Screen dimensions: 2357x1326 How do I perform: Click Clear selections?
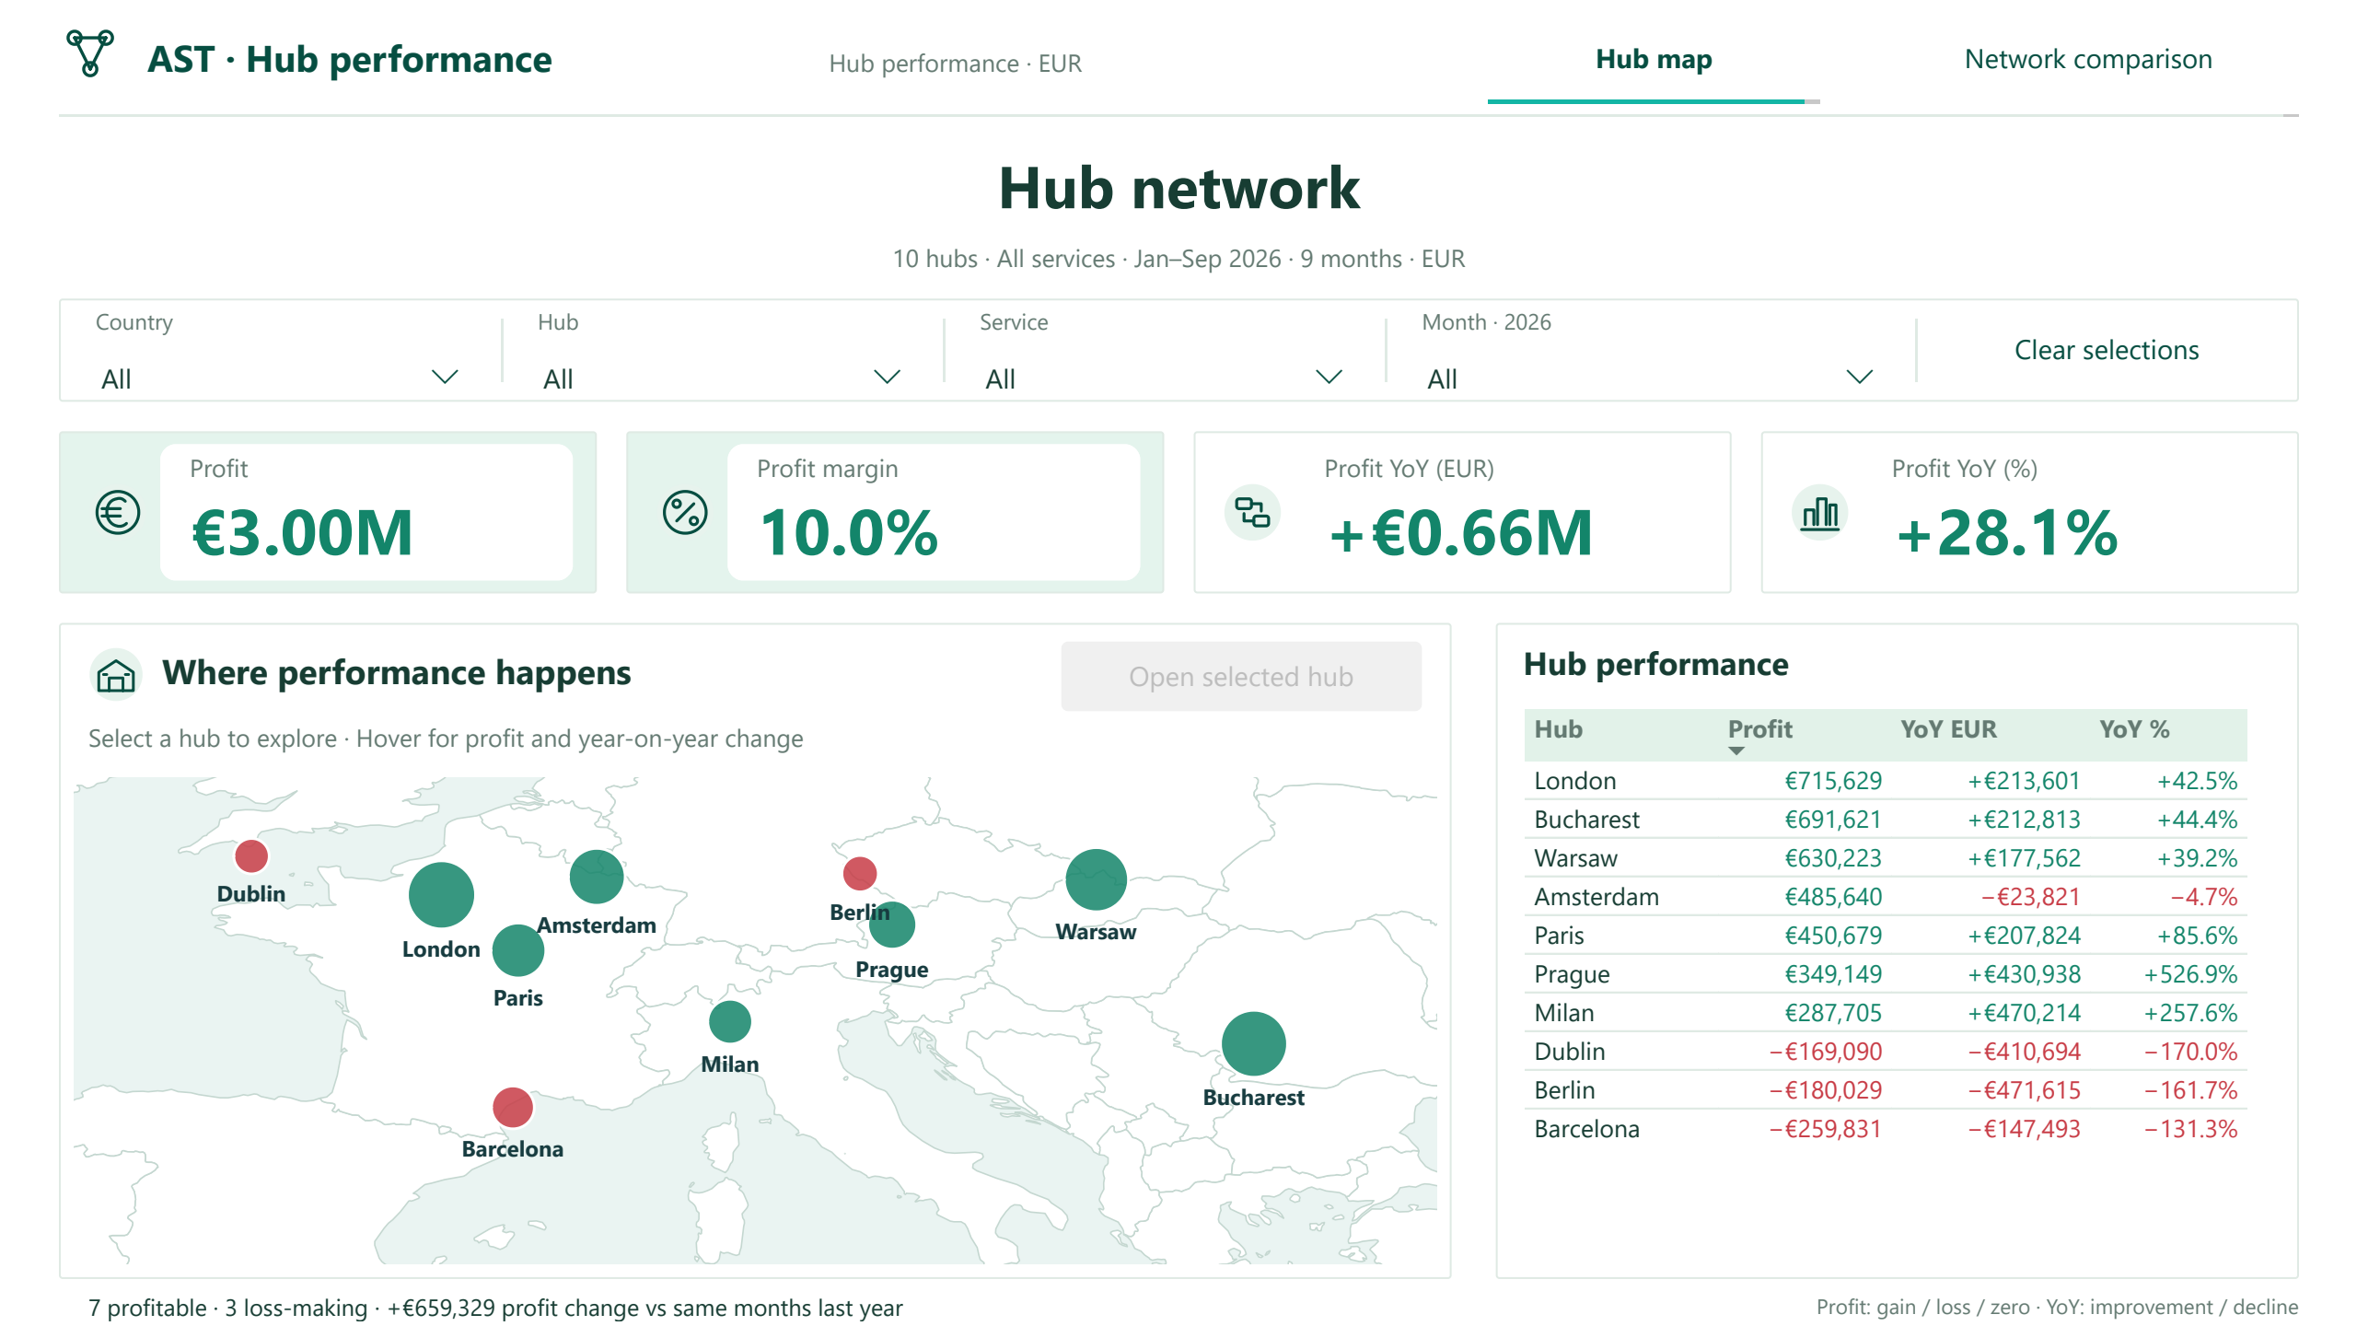[2107, 350]
